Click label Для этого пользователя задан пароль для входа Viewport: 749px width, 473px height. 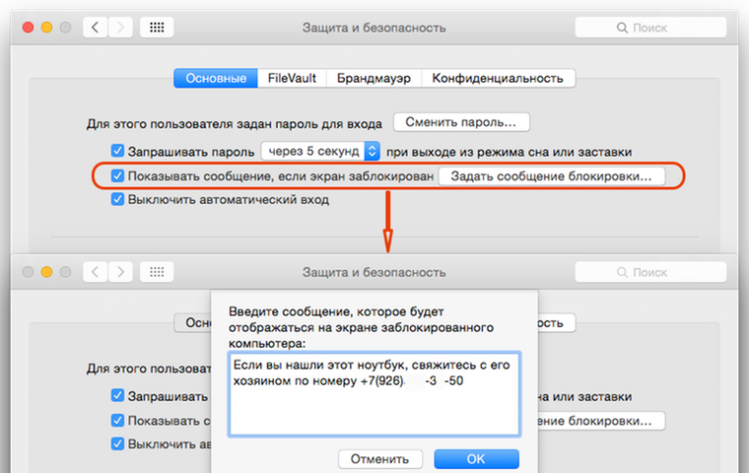[x=235, y=124]
